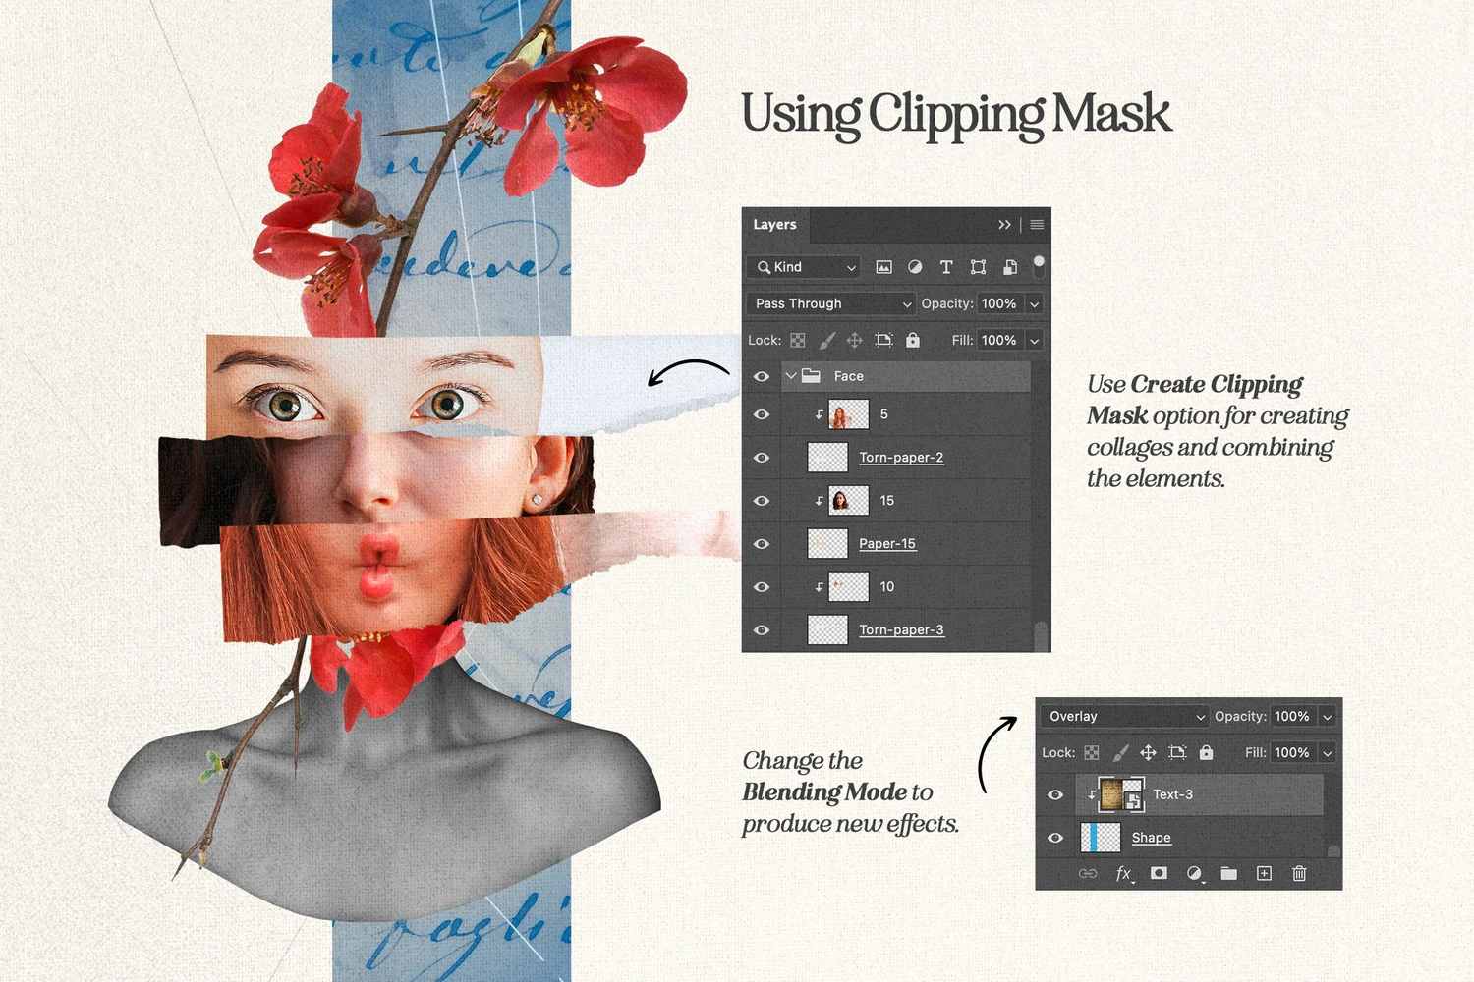Add layer mask icon
The width and height of the screenshot is (1474, 982).
(x=1160, y=873)
